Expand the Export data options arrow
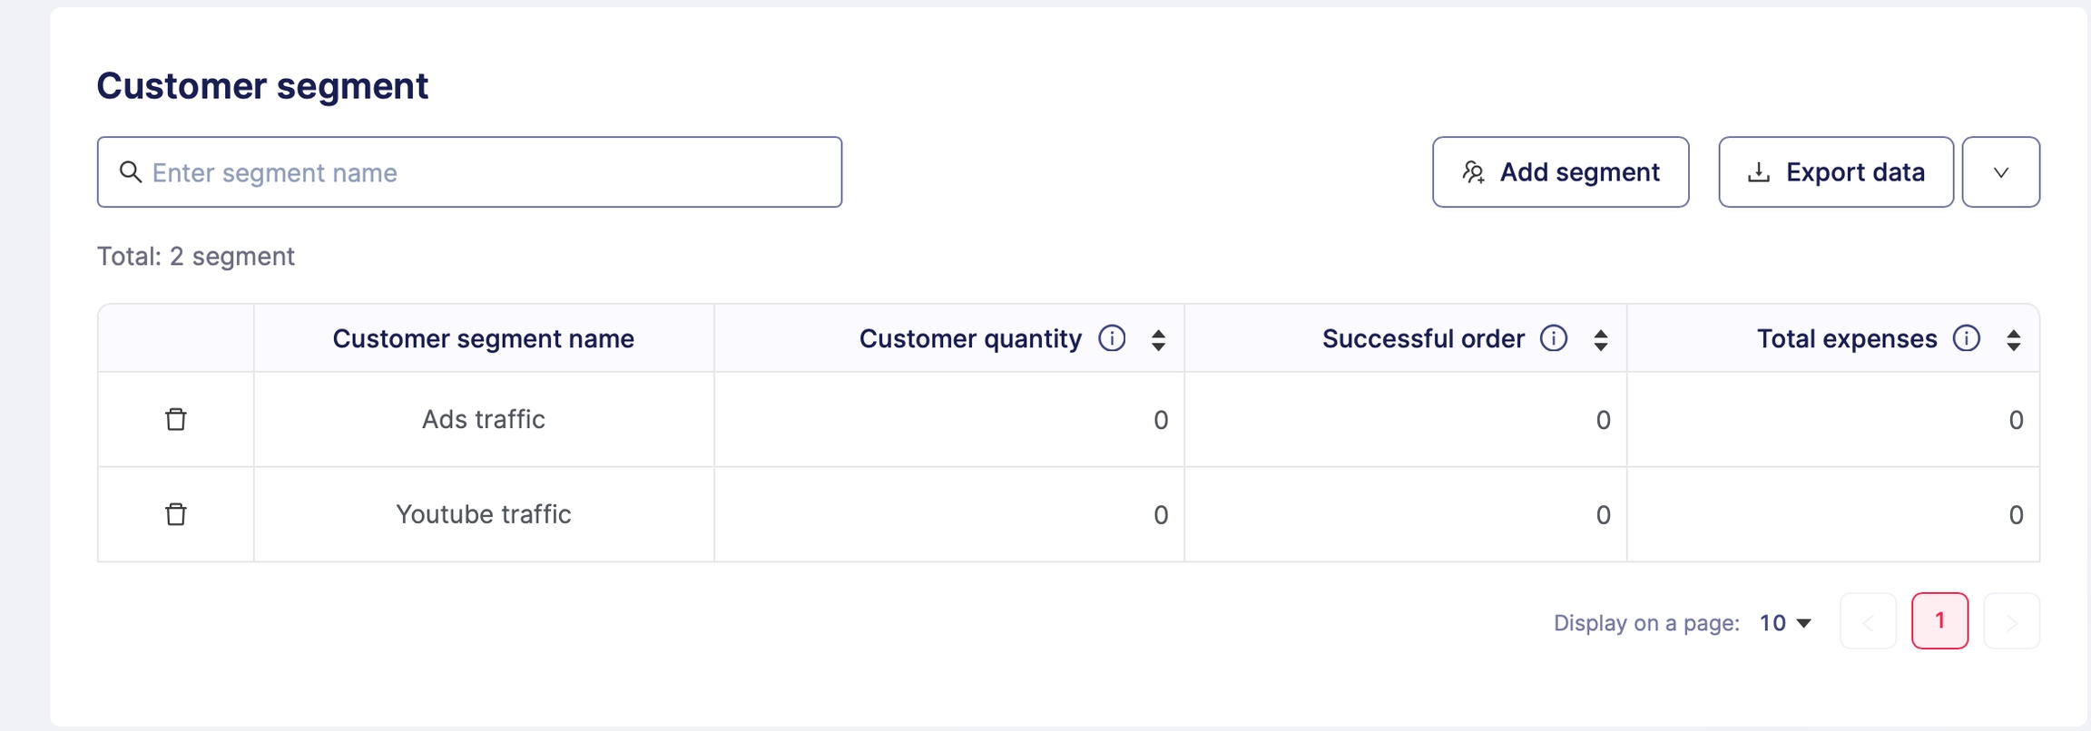This screenshot has width=2091, height=731. [x=2000, y=172]
